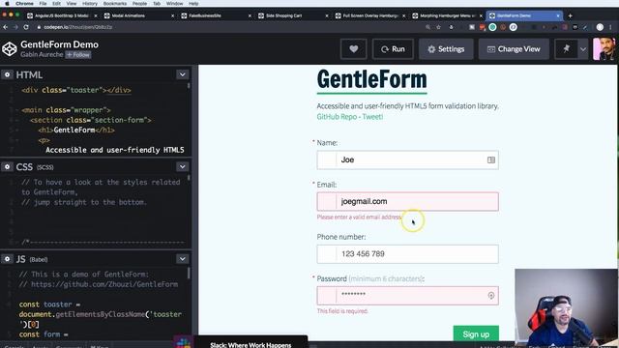The image size is (619, 348).
Task: Open Chrome three-dot menu
Action: (x=610, y=27)
